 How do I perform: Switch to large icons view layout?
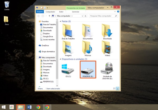117,89
